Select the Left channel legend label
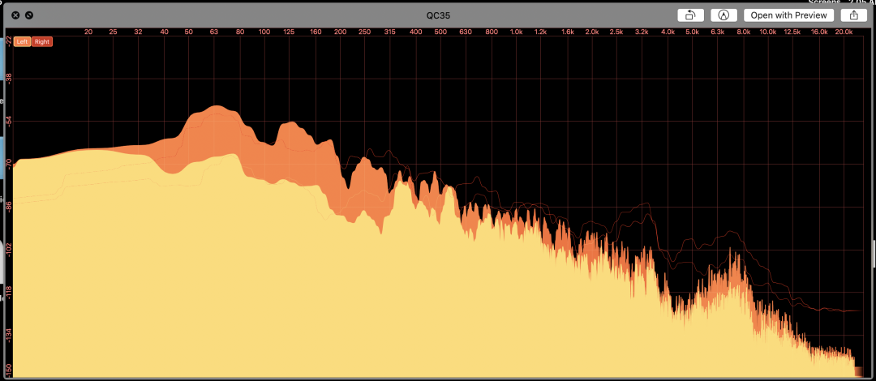 pos(23,42)
